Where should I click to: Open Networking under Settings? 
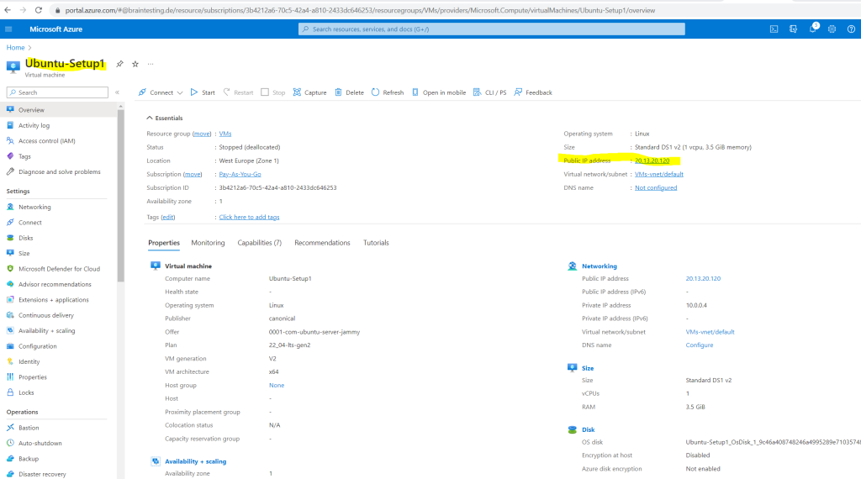[34, 207]
